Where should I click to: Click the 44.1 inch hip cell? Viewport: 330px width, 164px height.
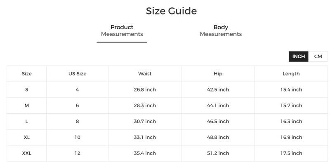click(218, 105)
